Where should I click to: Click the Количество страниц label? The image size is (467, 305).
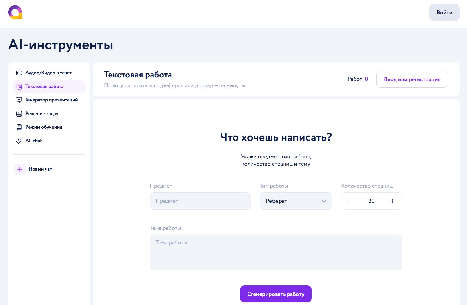click(x=367, y=186)
